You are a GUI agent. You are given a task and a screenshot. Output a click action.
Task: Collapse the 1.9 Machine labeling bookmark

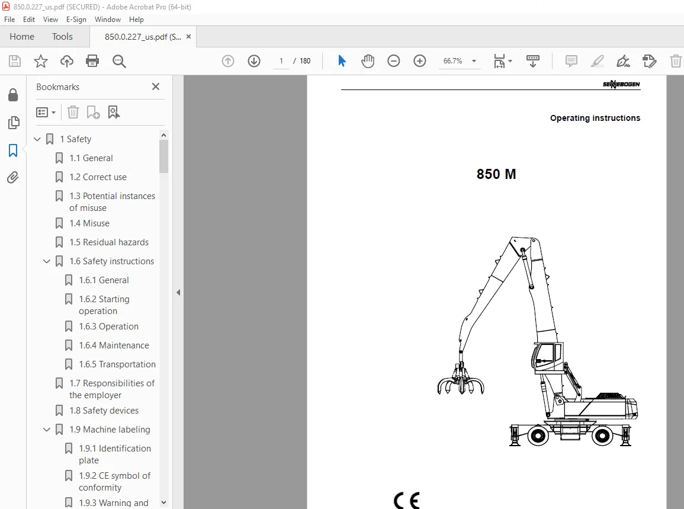pyautogui.click(x=47, y=430)
